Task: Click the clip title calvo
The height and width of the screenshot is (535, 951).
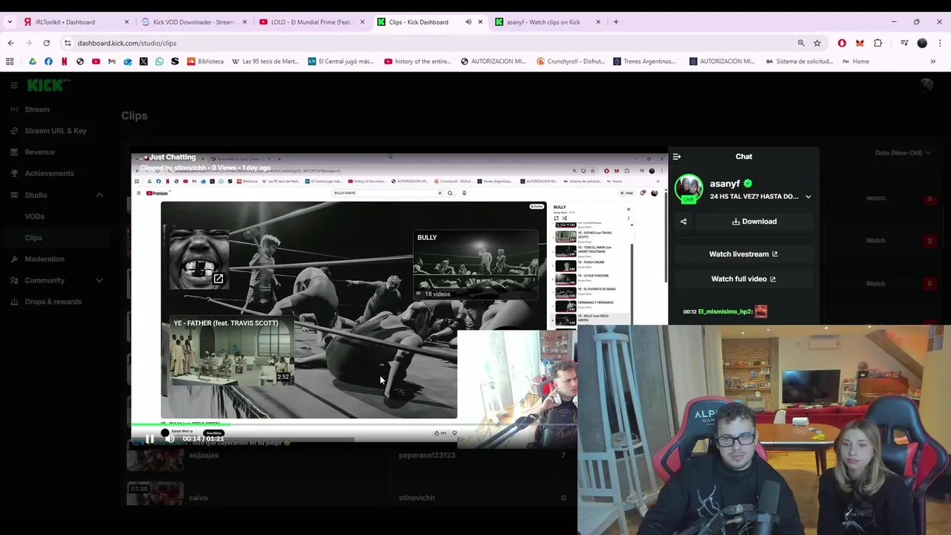Action: coord(198,498)
